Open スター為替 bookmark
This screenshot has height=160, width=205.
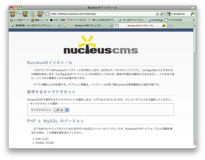click(x=57, y=20)
